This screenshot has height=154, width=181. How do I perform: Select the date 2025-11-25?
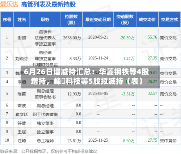click(x=98, y=140)
